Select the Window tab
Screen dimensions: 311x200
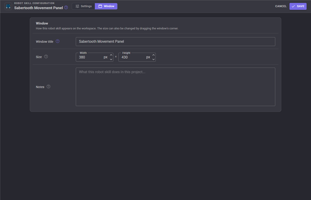[x=106, y=6]
